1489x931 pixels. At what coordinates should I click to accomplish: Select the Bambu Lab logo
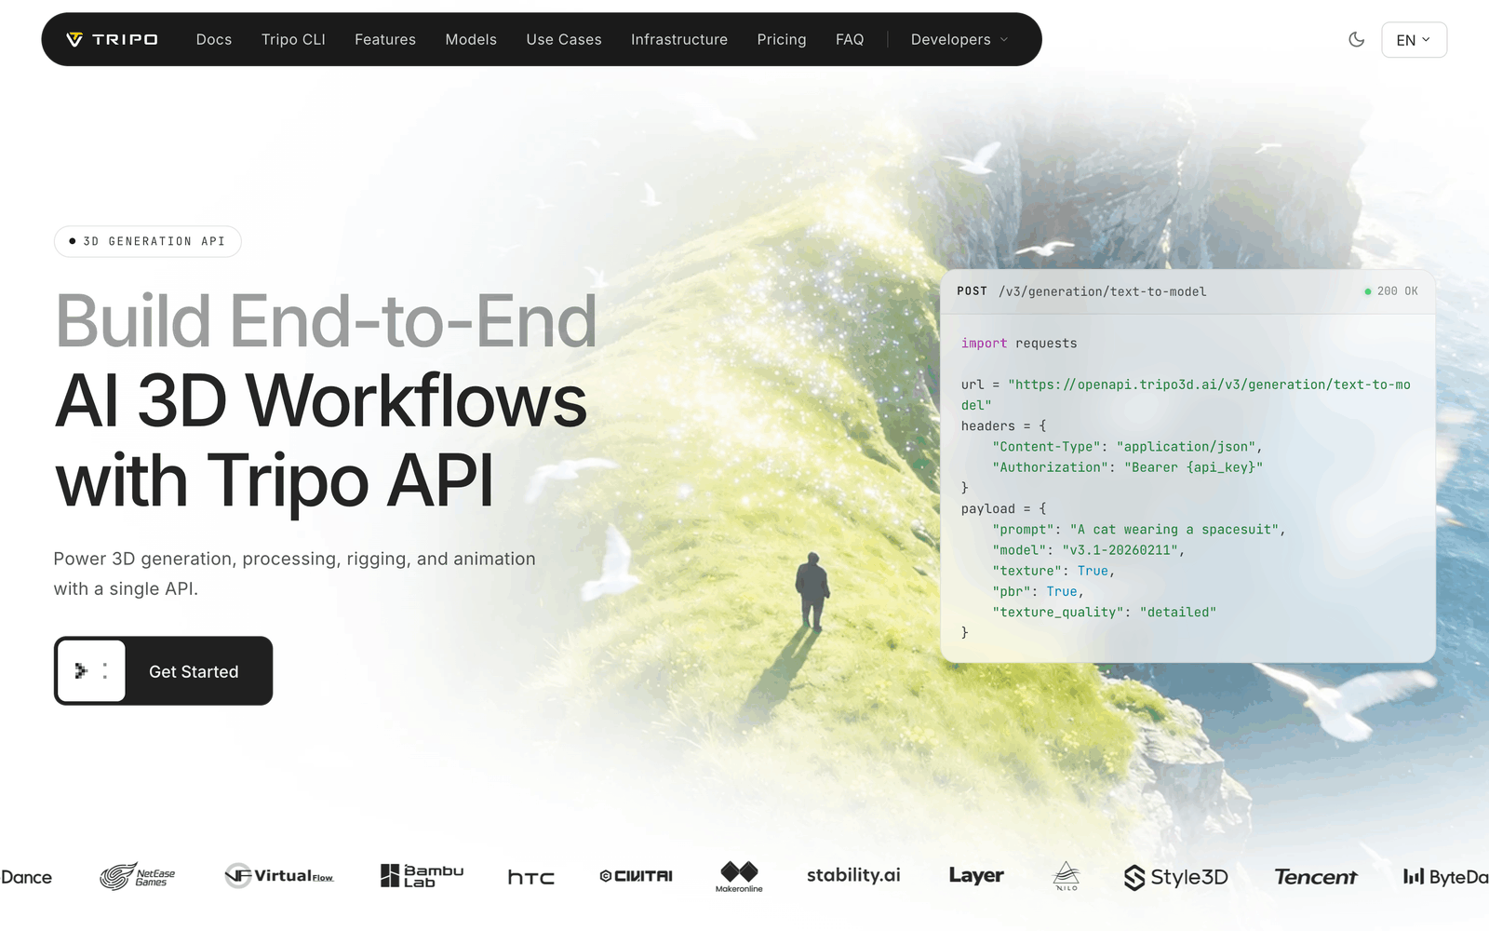point(422,876)
